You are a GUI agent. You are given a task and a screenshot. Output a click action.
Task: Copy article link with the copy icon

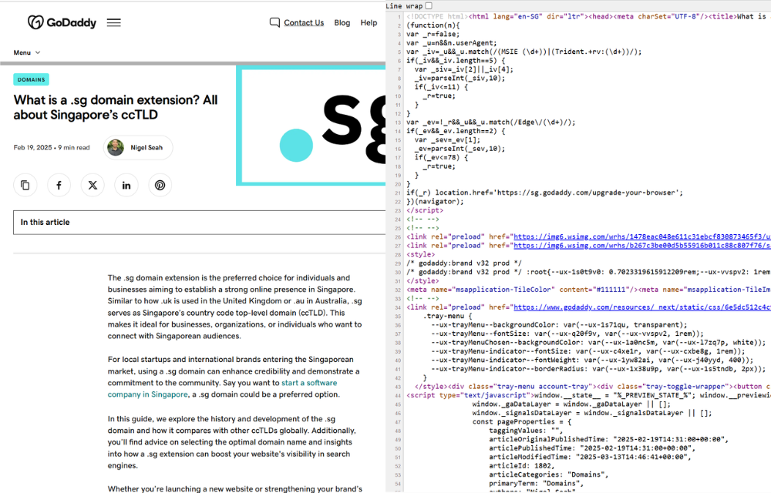pos(25,185)
